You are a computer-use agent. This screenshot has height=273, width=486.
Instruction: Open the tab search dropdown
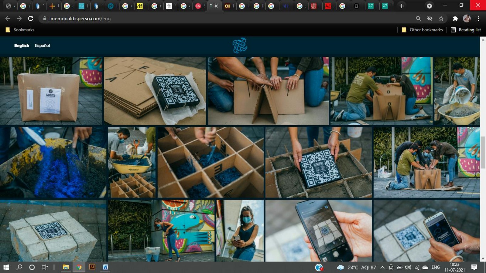(429, 6)
